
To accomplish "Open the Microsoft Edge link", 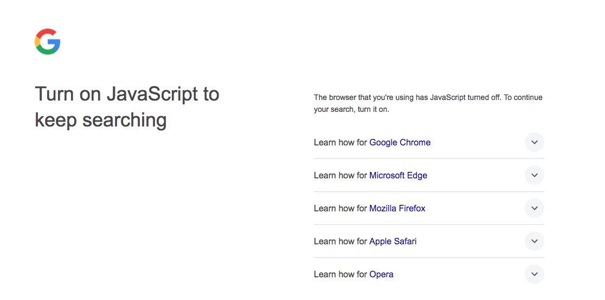I will (x=398, y=176).
